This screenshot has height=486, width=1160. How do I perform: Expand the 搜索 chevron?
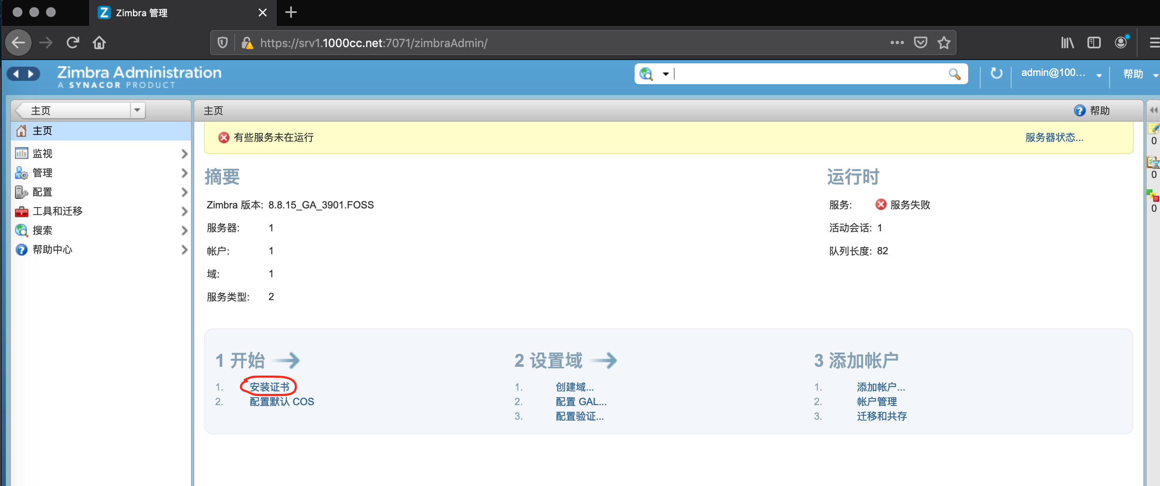click(x=184, y=230)
